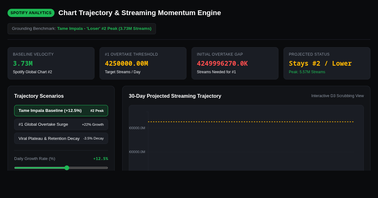The height and width of the screenshot is (198, 378).
Task: Select Tame Impala Baseline (+12.5%) scenario
Action: point(61,111)
